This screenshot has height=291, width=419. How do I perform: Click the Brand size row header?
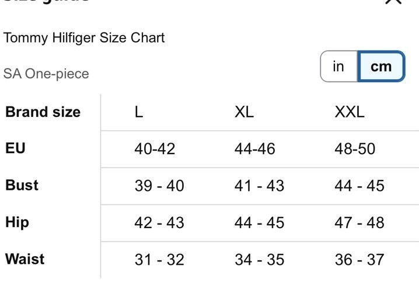click(43, 112)
